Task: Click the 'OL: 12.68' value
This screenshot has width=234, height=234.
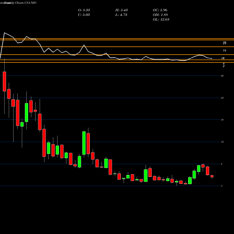Action: [x=161, y=20]
